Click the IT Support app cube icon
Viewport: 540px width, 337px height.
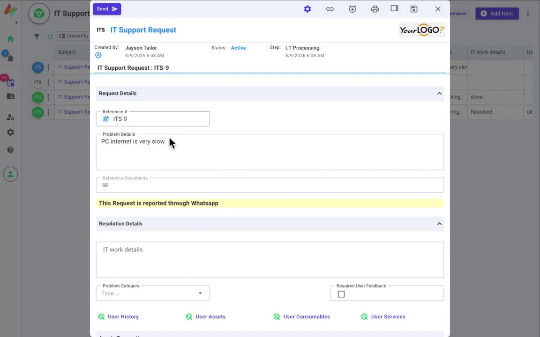[x=39, y=14]
